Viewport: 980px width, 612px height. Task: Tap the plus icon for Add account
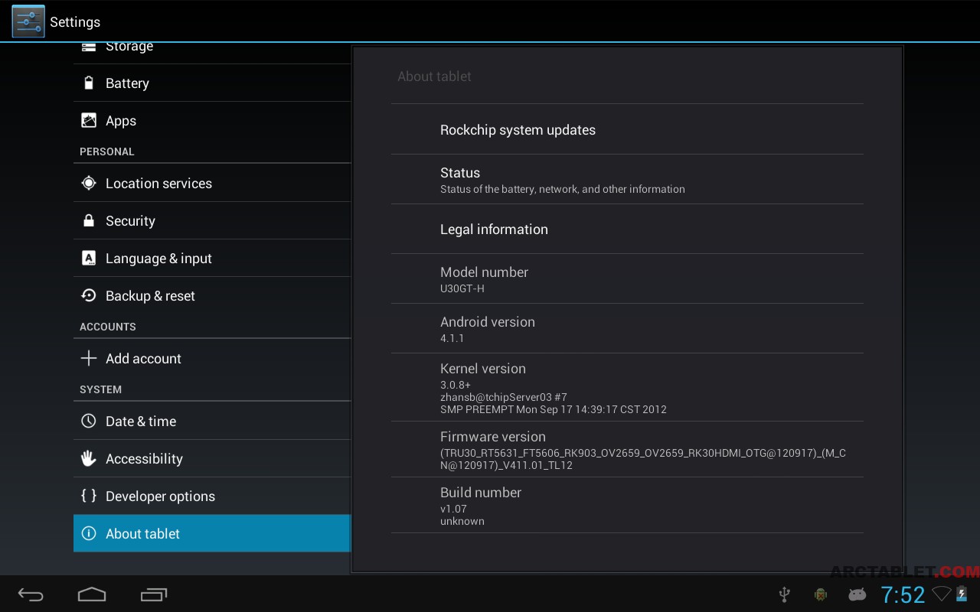tap(89, 358)
